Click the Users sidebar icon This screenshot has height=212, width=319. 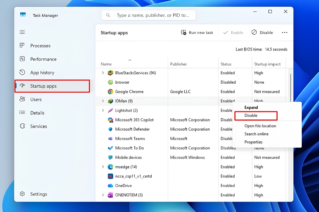(22, 99)
